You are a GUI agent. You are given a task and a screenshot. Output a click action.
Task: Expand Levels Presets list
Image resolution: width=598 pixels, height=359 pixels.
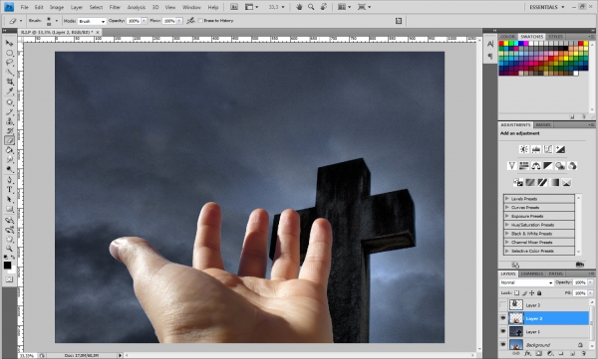coord(507,198)
